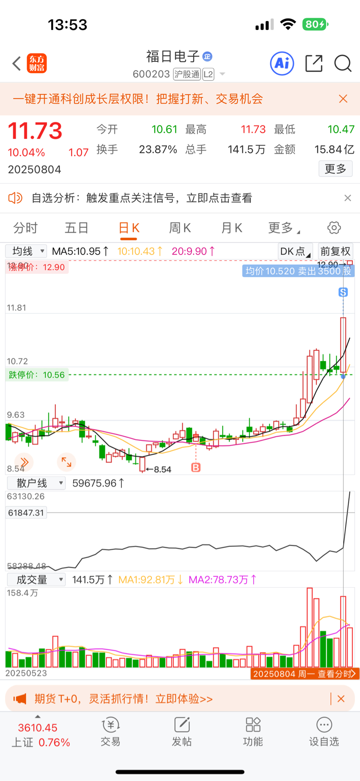This screenshot has height=781, width=360.
Task: Open the AI assistant icon
Action: point(282,63)
